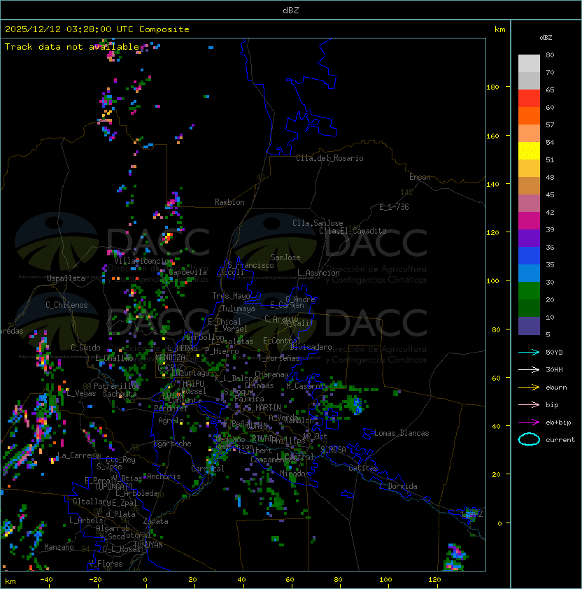This screenshot has width=582, height=589.
Task: Click the 'Ugarteche' map label
Action: point(173,443)
